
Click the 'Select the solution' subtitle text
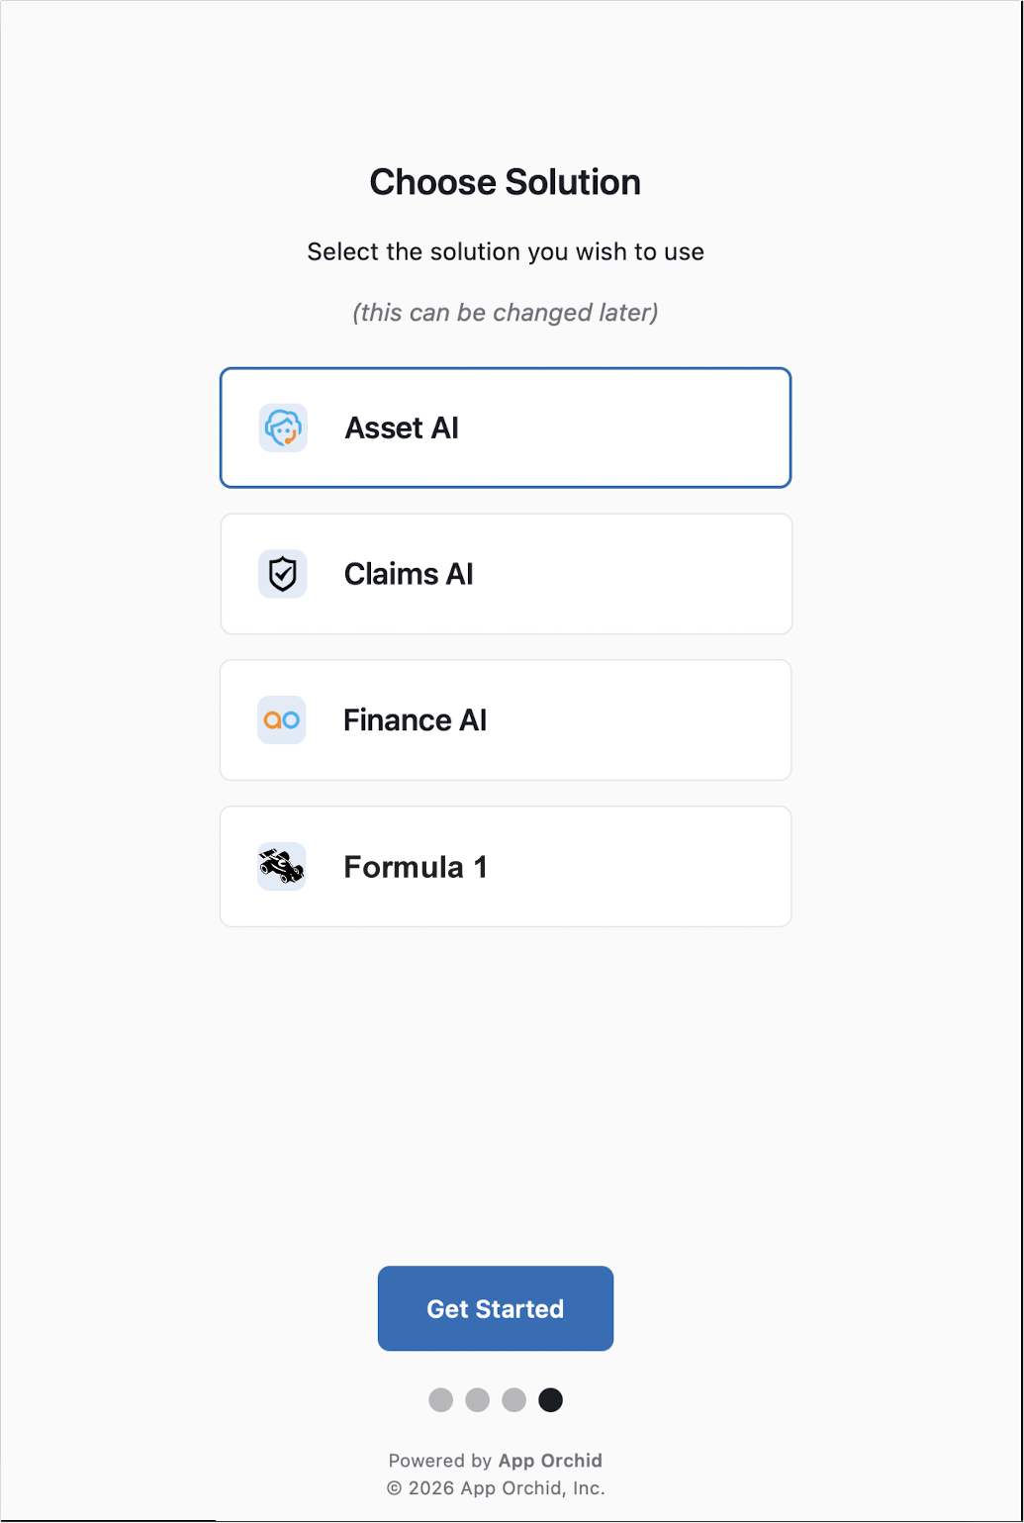(506, 251)
